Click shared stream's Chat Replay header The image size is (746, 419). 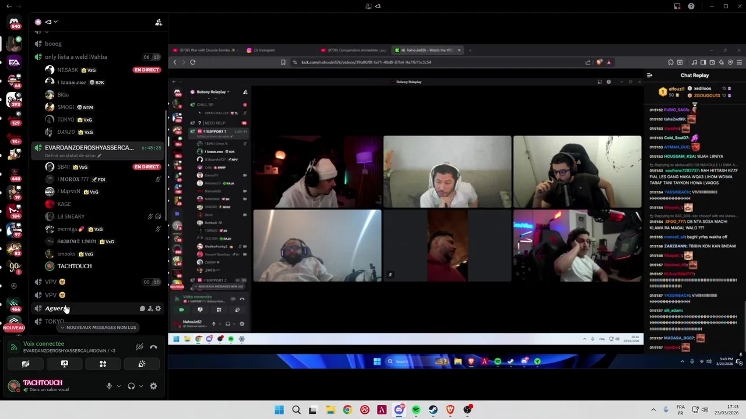[695, 75]
